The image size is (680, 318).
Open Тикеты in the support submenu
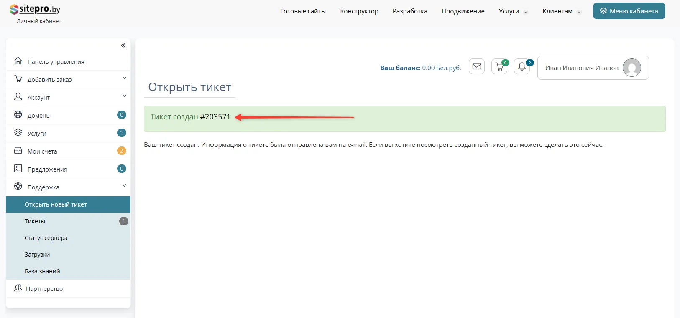click(35, 221)
